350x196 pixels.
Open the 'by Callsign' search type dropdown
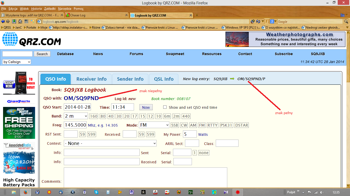click(x=17, y=62)
